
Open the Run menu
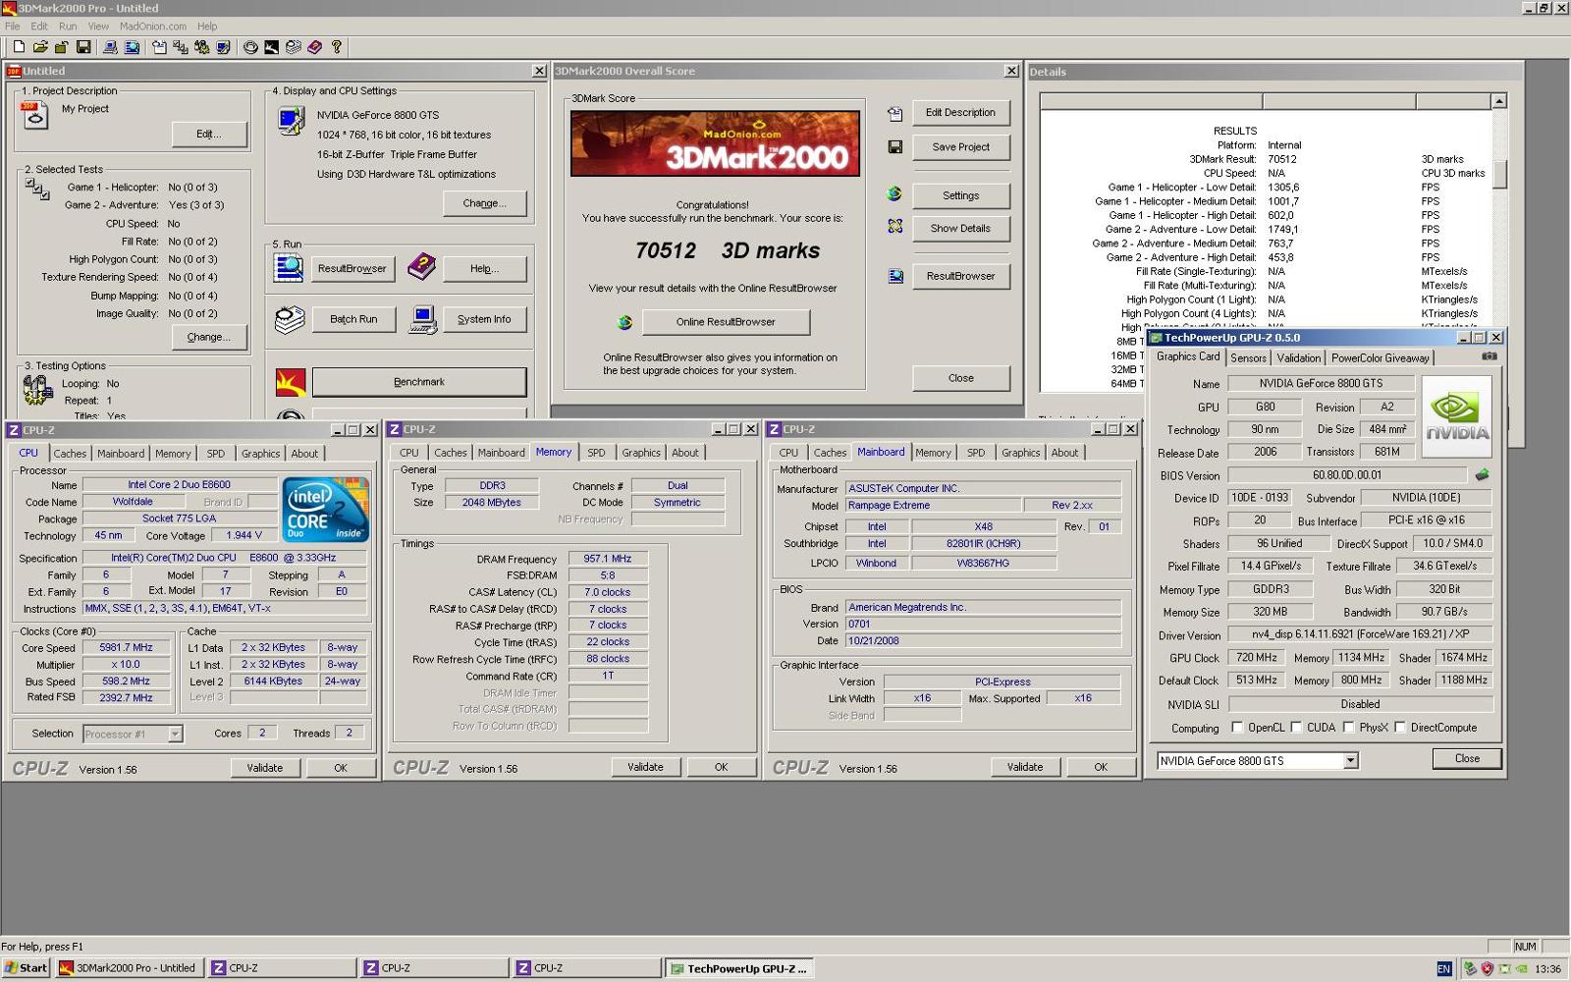pos(68,27)
